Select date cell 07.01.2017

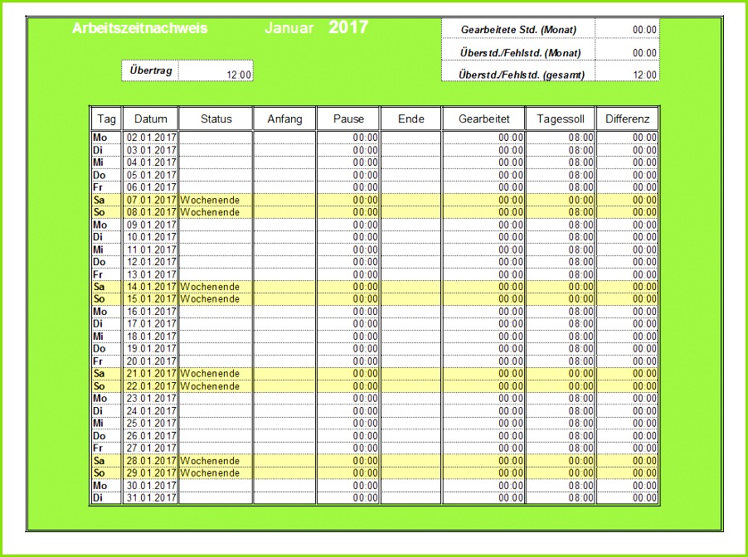[151, 200]
